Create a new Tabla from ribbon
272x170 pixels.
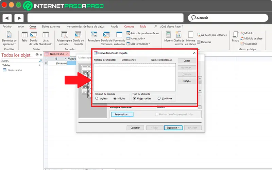[x=24, y=37]
